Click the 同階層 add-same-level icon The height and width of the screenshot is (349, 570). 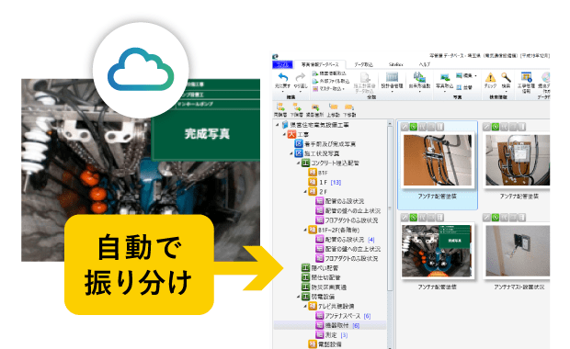click(x=280, y=107)
